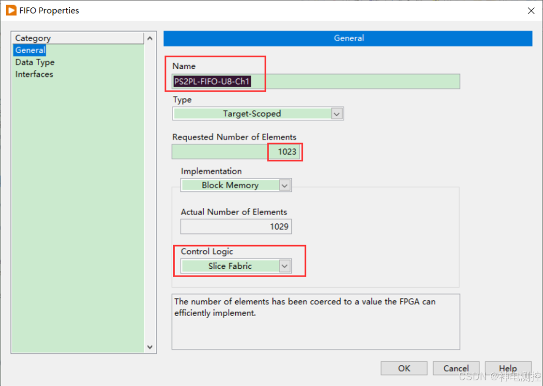The image size is (543, 386).
Task: Open the Implementation dropdown arrow
Action: tap(285, 185)
